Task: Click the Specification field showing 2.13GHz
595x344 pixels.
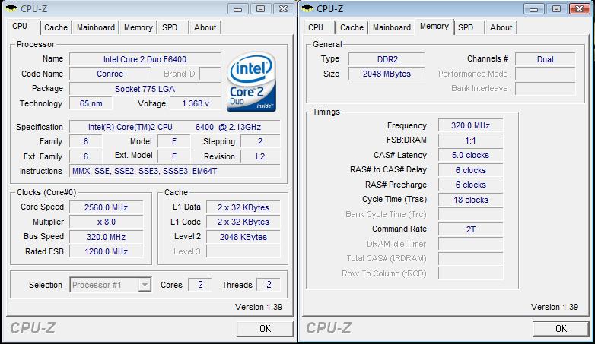Action: click(x=175, y=127)
